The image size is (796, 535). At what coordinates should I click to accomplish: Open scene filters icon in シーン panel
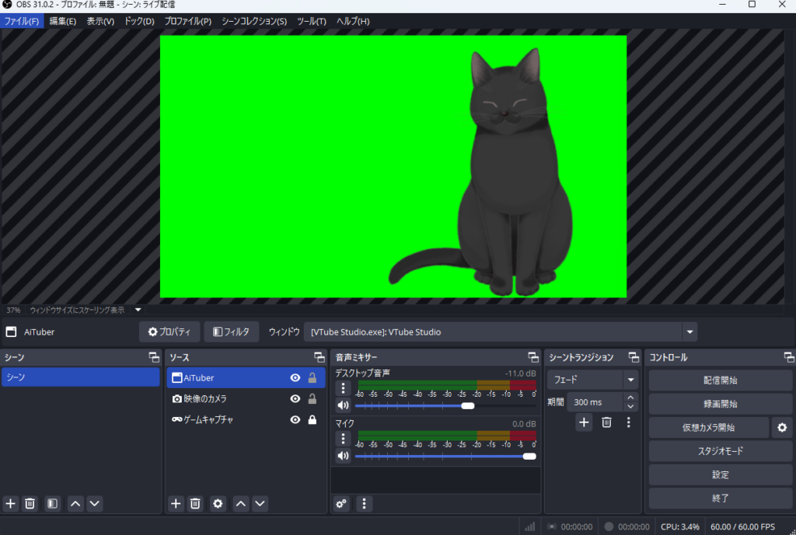coord(52,503)
